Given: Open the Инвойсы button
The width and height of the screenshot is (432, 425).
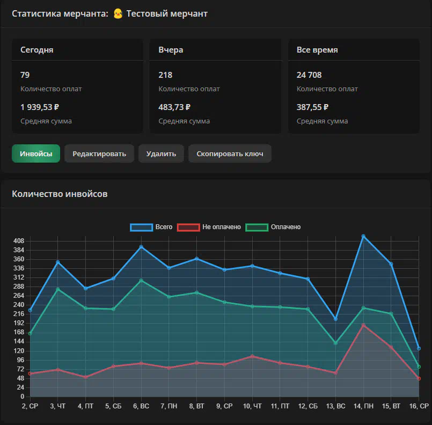Looking at the screenshot, I should point(36,153).
